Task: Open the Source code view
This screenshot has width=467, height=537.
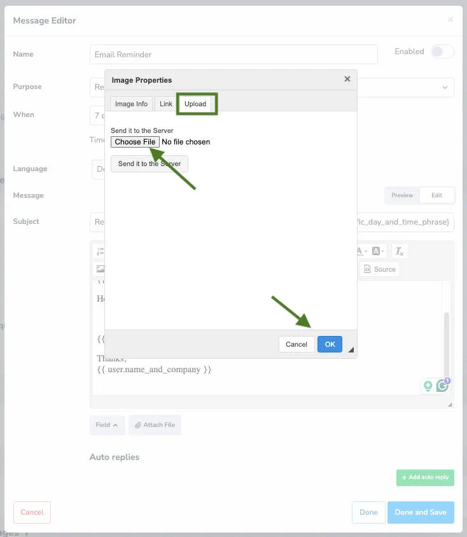Action: [379, 268]
